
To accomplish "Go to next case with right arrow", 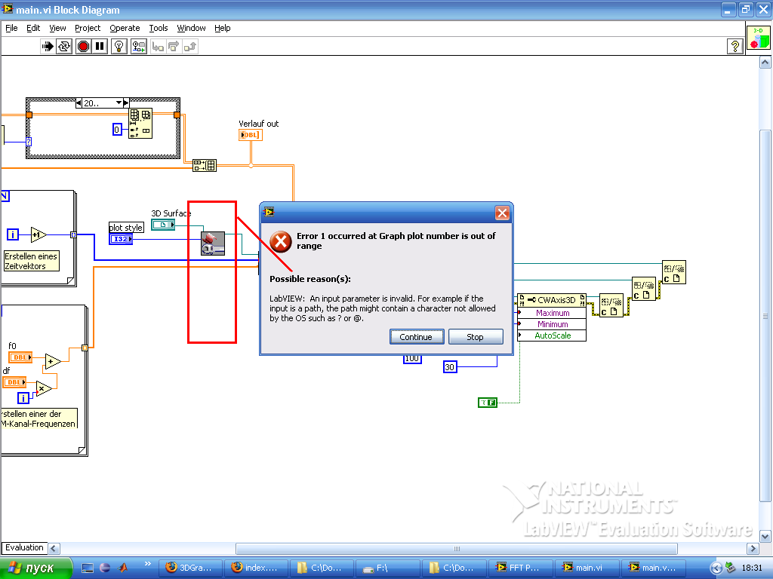I will click(126, 103).
